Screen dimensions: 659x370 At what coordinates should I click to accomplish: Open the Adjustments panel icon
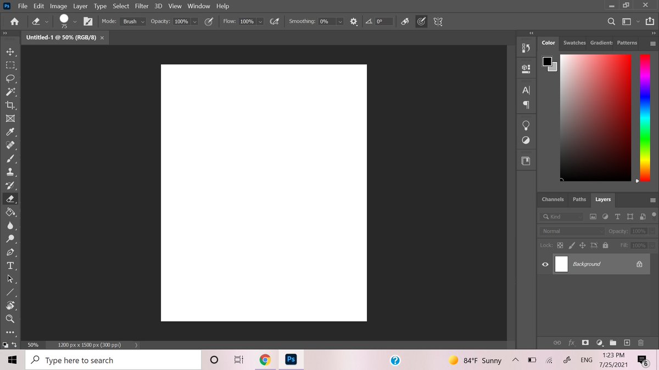click(526, 140)
